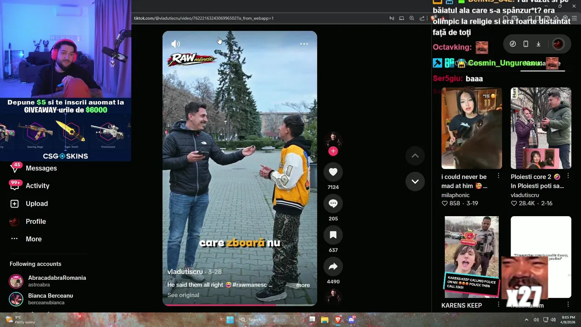Click the phone icon in the floating pill

pyautogui.click(x=526, y=44)
